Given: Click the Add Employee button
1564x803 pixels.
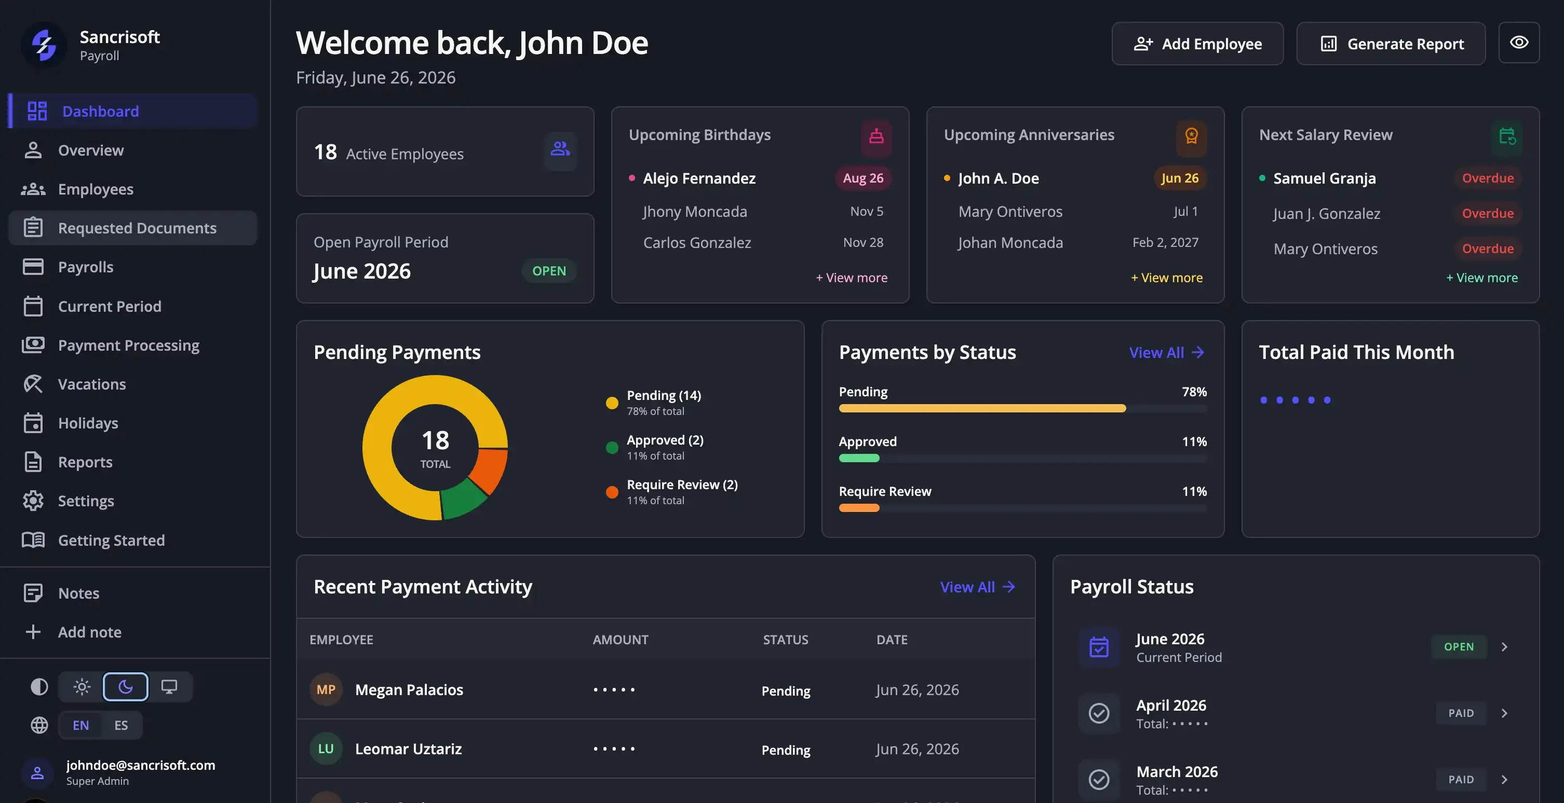Looking at the screenshot, I should [1197, 44].
